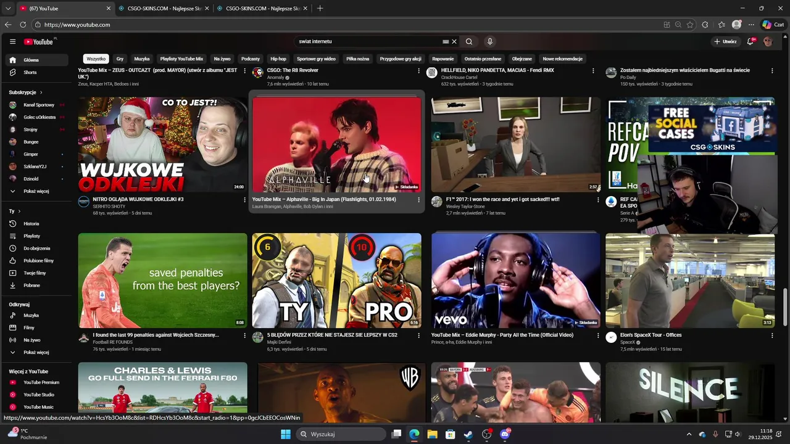Open options for Eddie Murphy mix
This screenshot has width=790, height=444.
pos(597,335)
